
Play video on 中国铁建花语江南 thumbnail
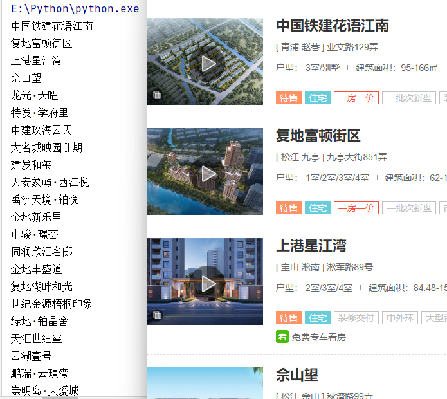pos(208,64)
